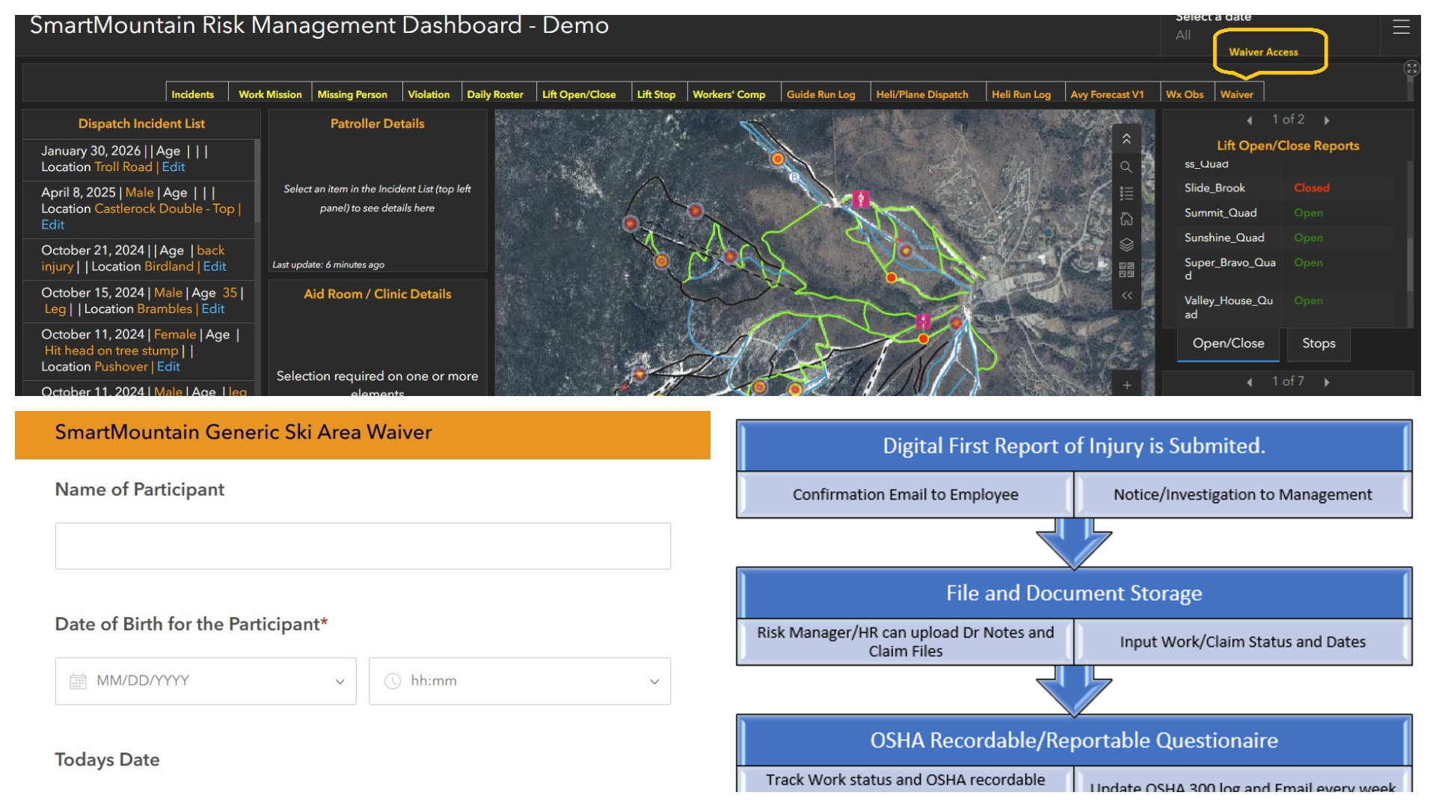Click inside the Name of Participant field
The image size is (1436, 807).
[x=362, y=545]
